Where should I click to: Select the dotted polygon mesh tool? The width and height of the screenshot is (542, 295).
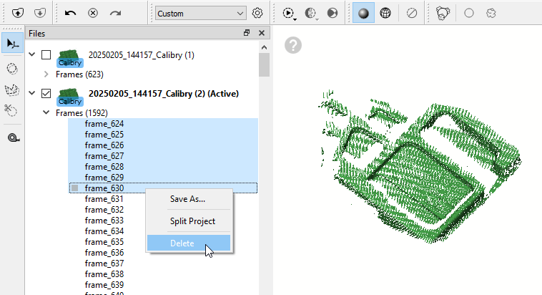pyautogui.click(x=12, y=90)
